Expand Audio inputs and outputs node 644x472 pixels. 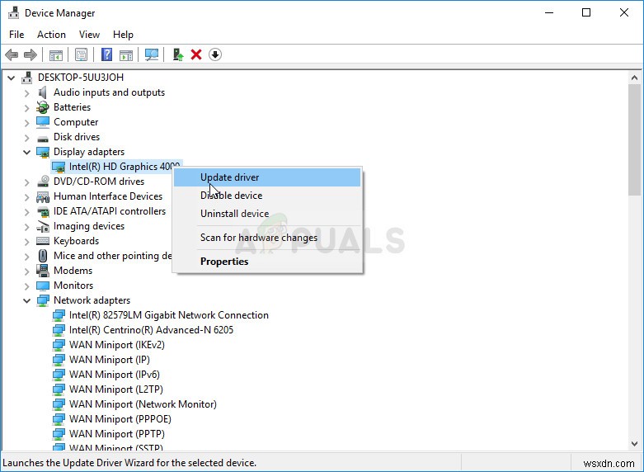coord(26,93)
